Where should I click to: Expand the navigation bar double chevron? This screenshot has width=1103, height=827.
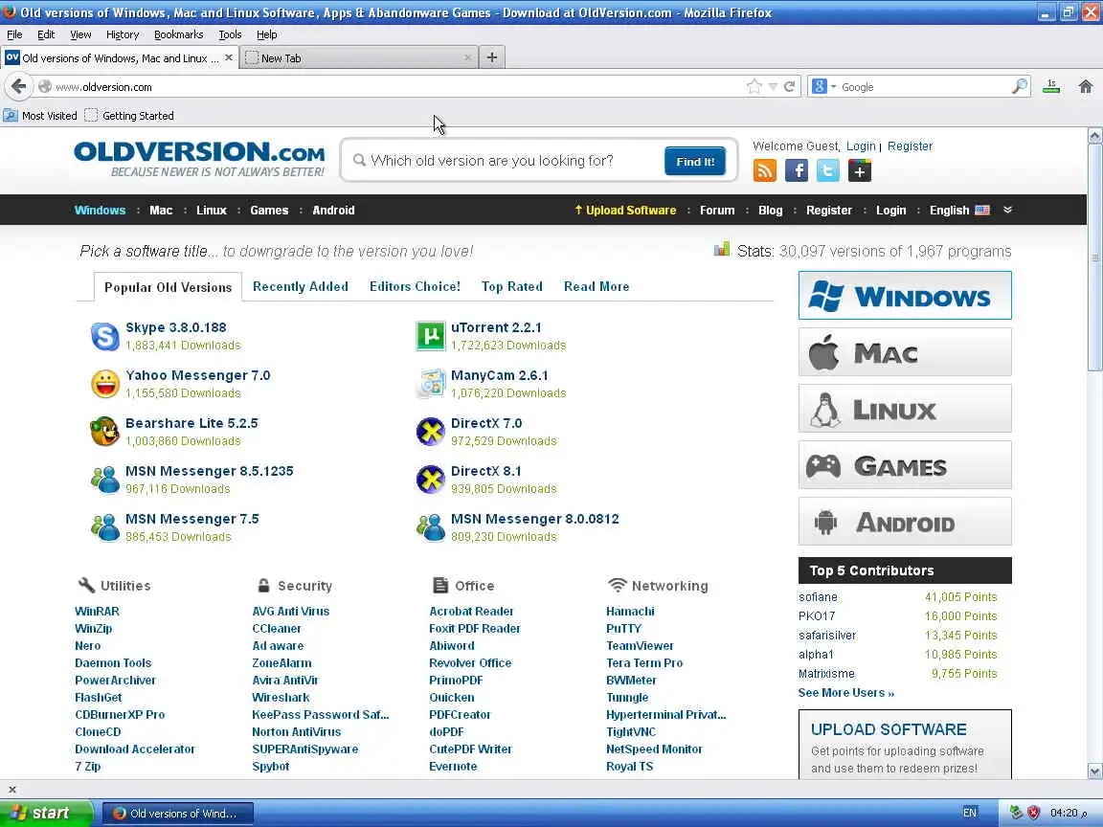coord(1007,210)
